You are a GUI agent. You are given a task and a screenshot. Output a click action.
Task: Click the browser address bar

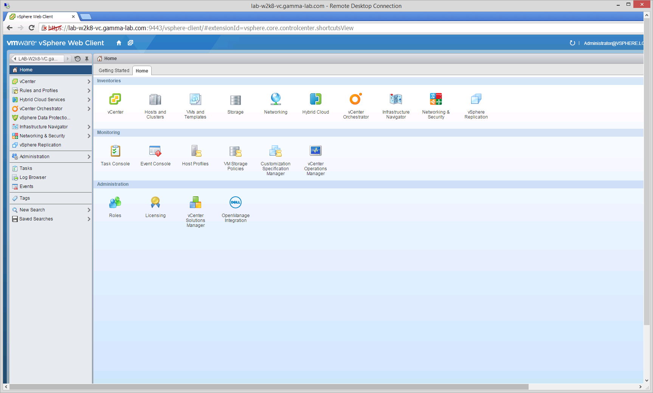click(340, 28)
